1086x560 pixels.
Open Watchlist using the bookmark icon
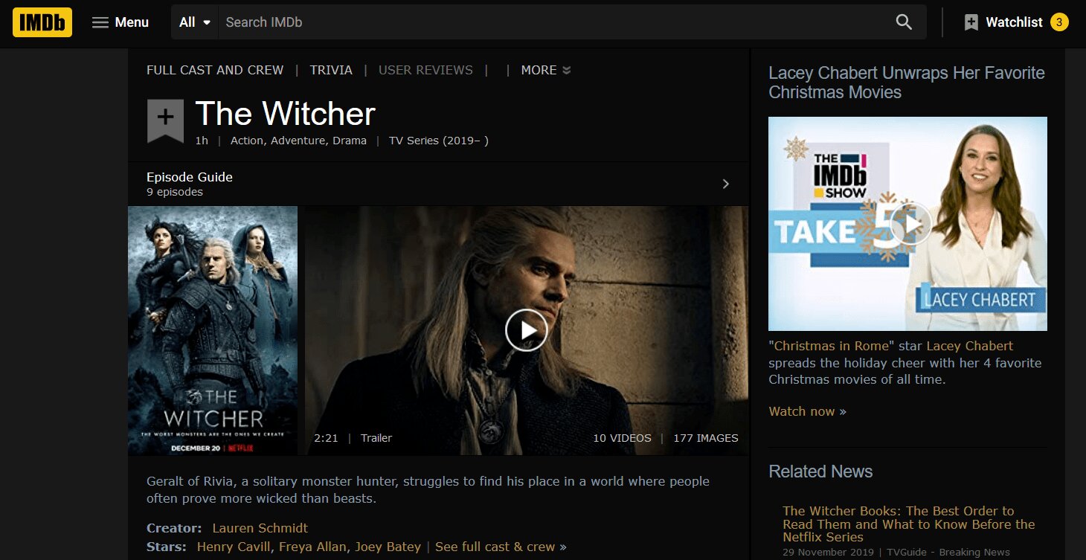971,22
